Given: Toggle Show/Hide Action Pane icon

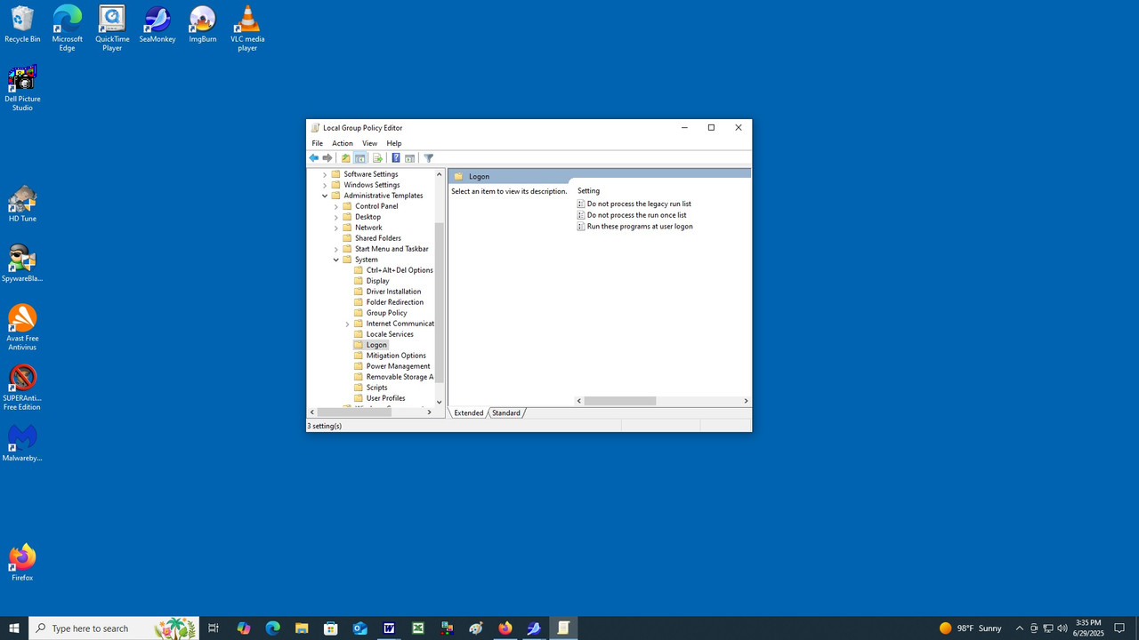Looking at the screenshot, I should (410, 158).
